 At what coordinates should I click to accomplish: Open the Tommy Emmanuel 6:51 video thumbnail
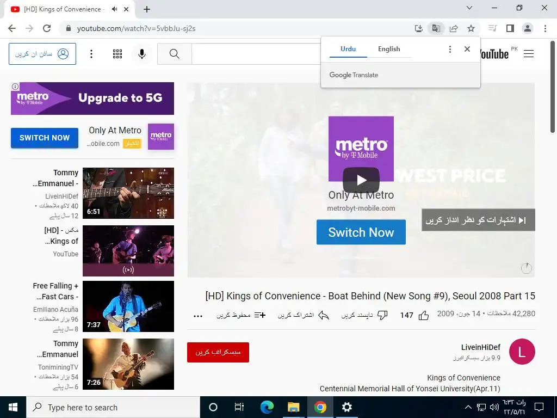tap(128, 193)
